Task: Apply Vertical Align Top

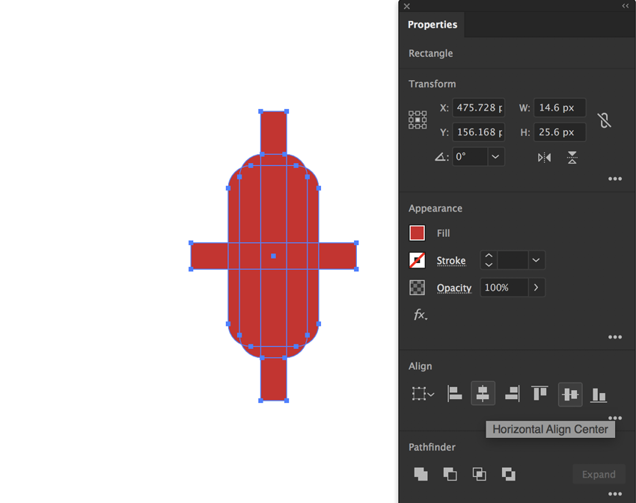Action: 539,393
